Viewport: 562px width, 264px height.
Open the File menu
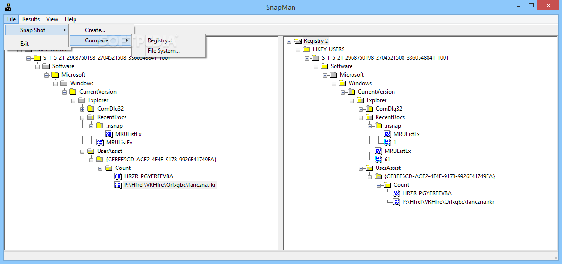coord(11,19)
